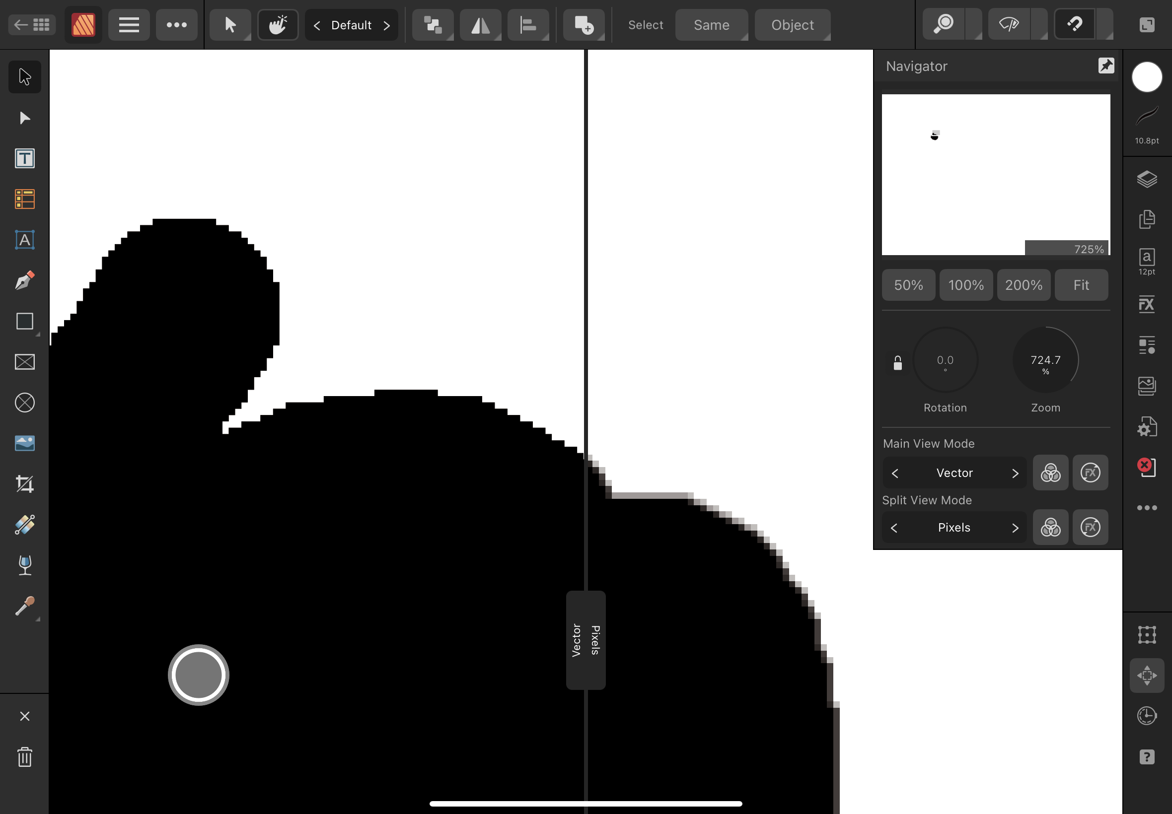Screen dimensions: 1172x814
Task: Open Select Same options
Action: pos(711,25)
